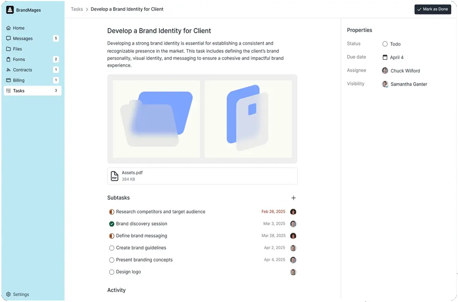Open Files in the sidebar
The height and width of the screenshot is (302, 458).
(32, 49)
